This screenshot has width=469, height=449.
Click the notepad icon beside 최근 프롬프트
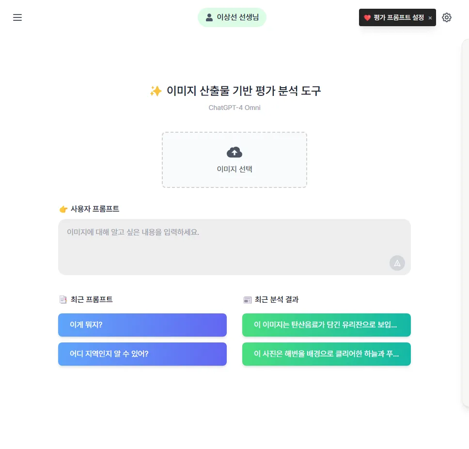point(63,299)
